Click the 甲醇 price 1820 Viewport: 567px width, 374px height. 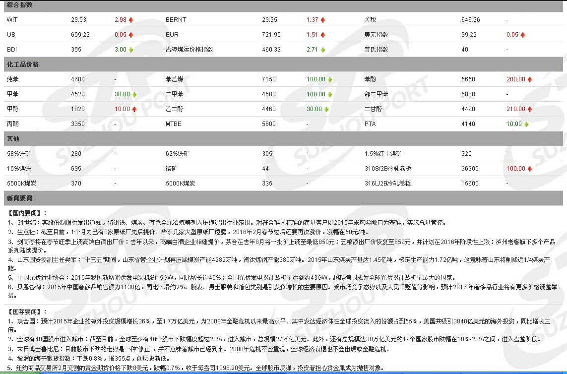click(x=78, y=109)
